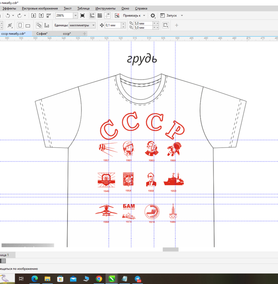Open the Привязать к dropdown
Image resolution: width=278 pixels, height=284 pixels.
tap(134, 16)
